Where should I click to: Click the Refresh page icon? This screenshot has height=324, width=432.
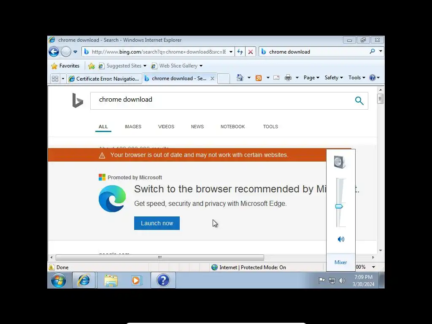(x=240, y=52)
